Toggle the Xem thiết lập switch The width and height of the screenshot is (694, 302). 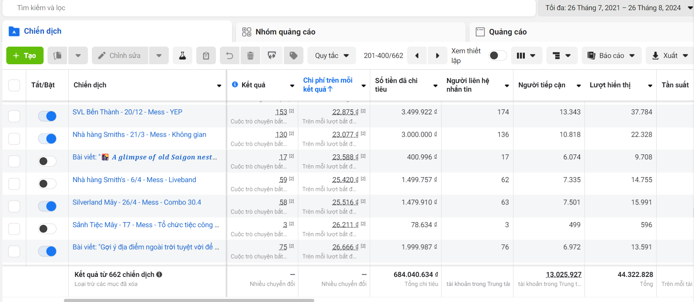(498, 56)
